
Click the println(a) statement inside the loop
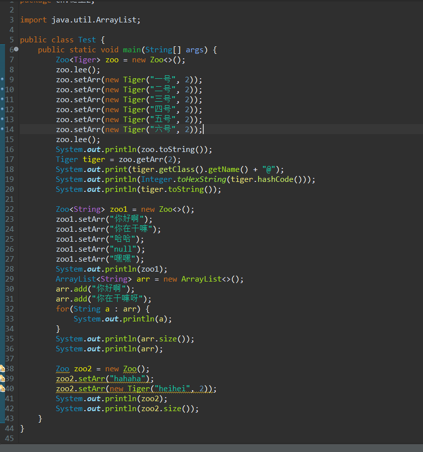123,319
